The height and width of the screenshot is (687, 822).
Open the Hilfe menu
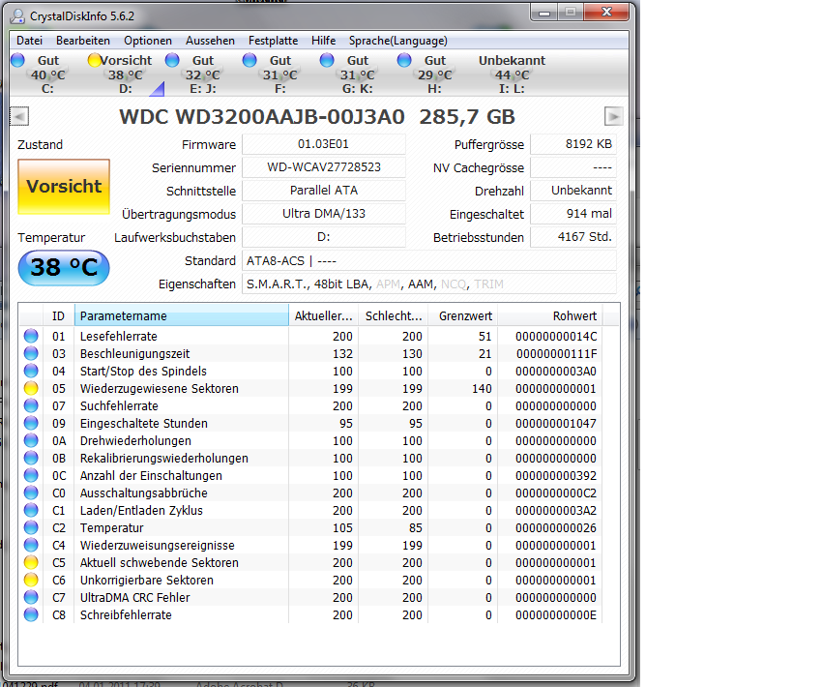tap(323, 41)
